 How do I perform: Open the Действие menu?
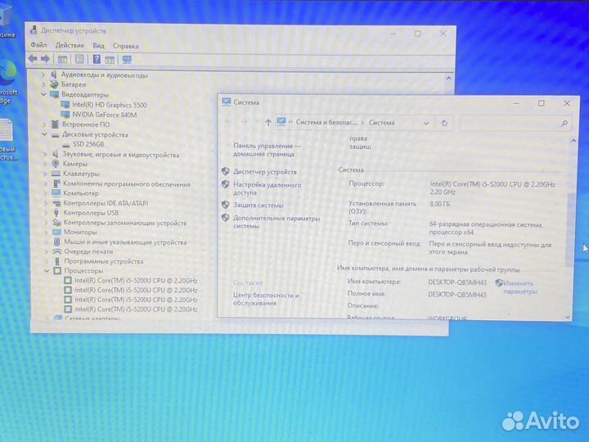(70, 46)
